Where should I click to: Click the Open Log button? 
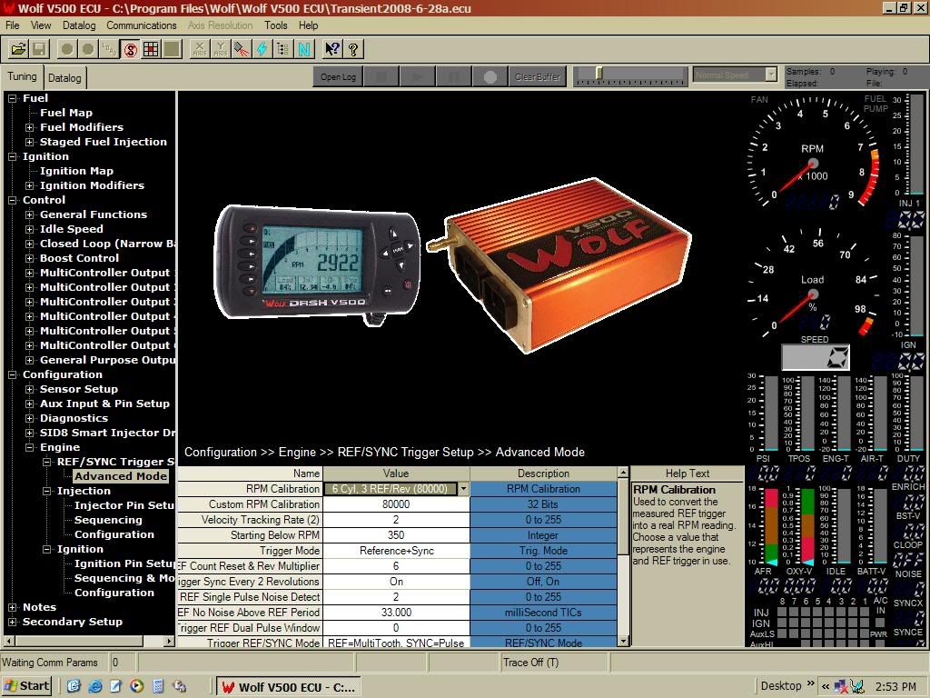click(x=338, y=77)
